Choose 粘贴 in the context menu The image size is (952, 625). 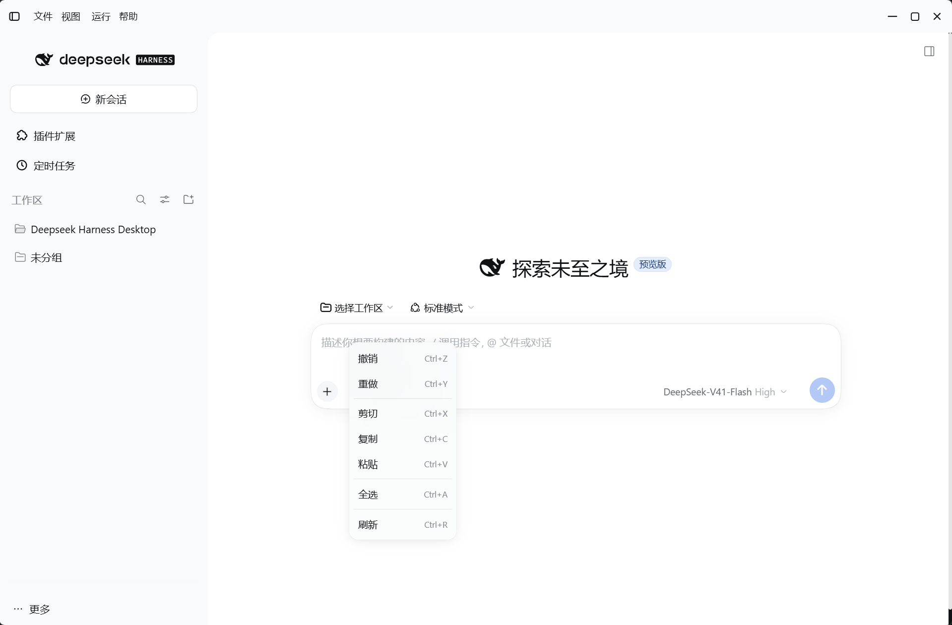[403, 464]
